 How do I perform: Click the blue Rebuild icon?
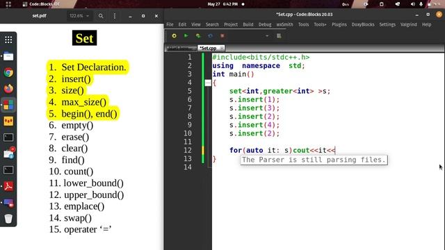coord(210,35)
